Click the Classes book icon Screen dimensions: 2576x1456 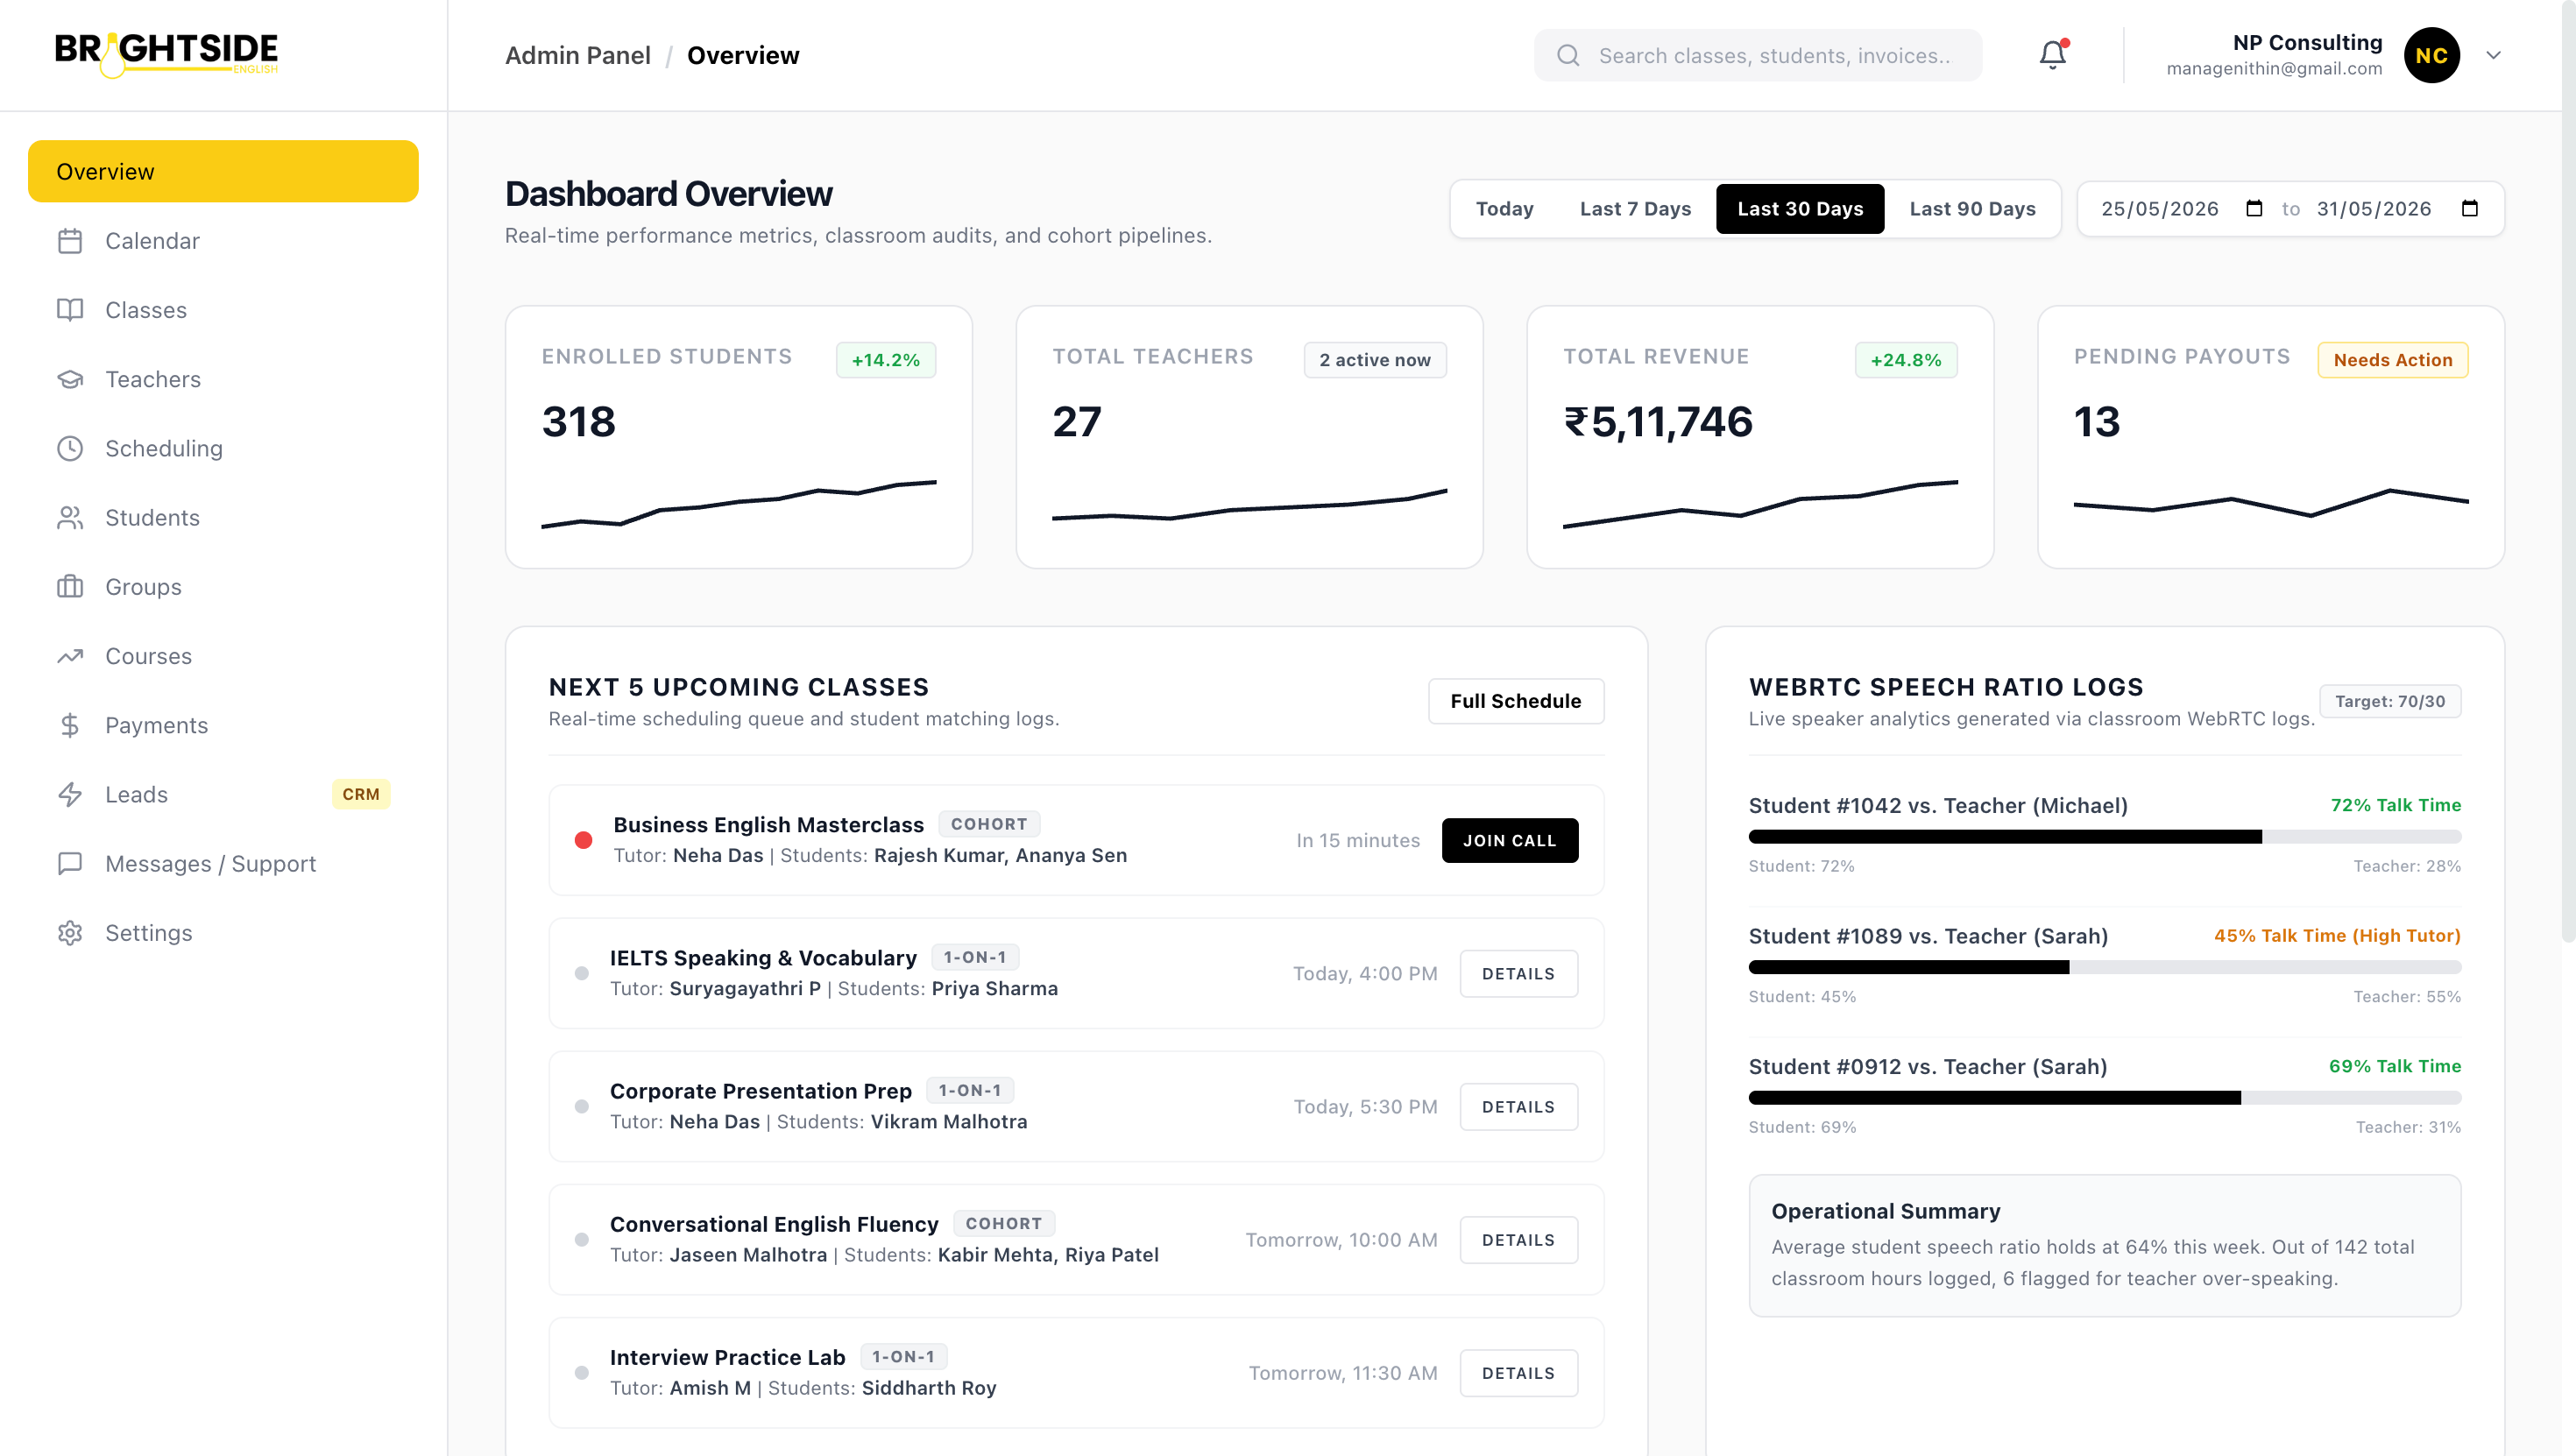(70, 310)
